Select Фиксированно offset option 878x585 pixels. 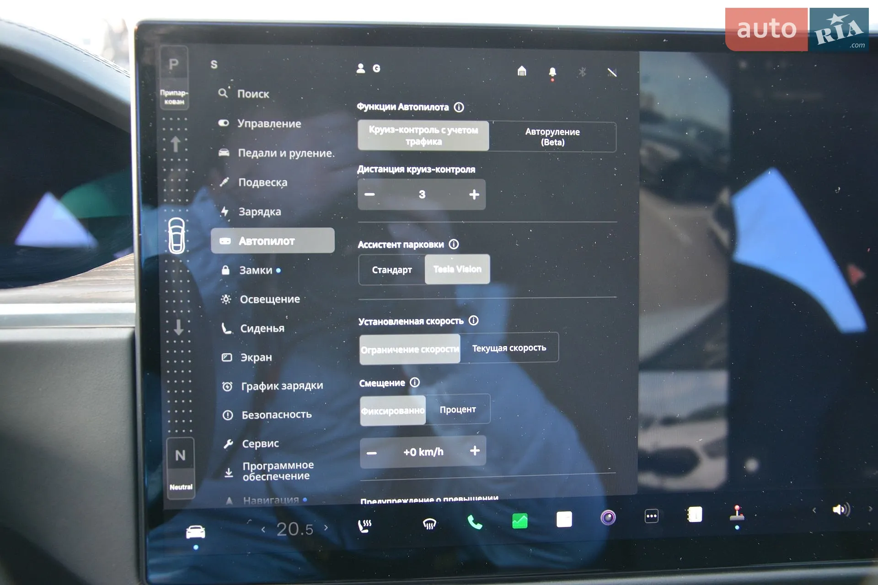393,411
